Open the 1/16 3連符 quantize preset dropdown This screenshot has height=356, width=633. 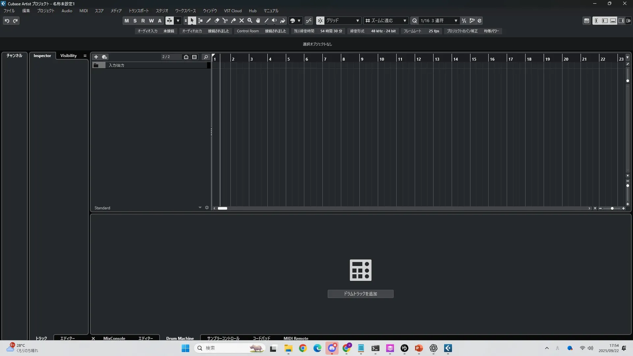(x=439, y=21)
